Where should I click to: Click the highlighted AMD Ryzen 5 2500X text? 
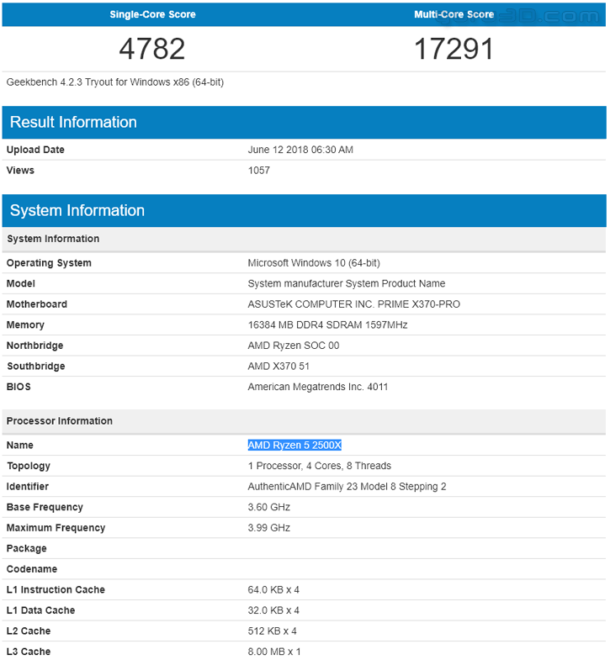click(294, 446)
